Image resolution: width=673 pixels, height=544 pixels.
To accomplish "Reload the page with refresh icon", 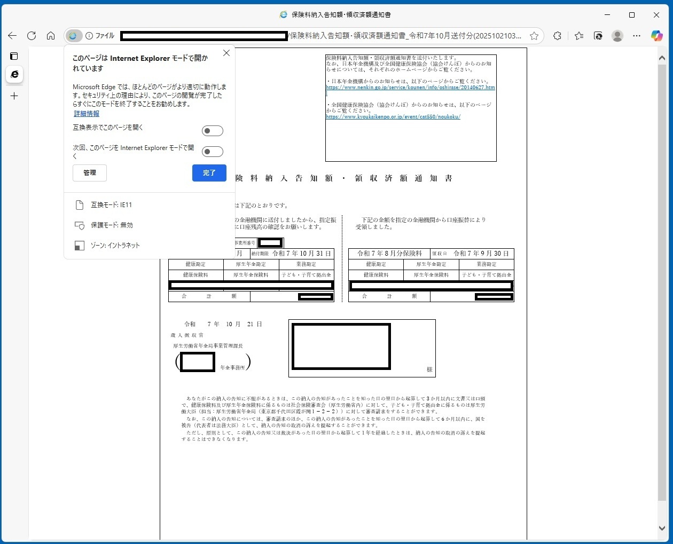I will point(32,36).
